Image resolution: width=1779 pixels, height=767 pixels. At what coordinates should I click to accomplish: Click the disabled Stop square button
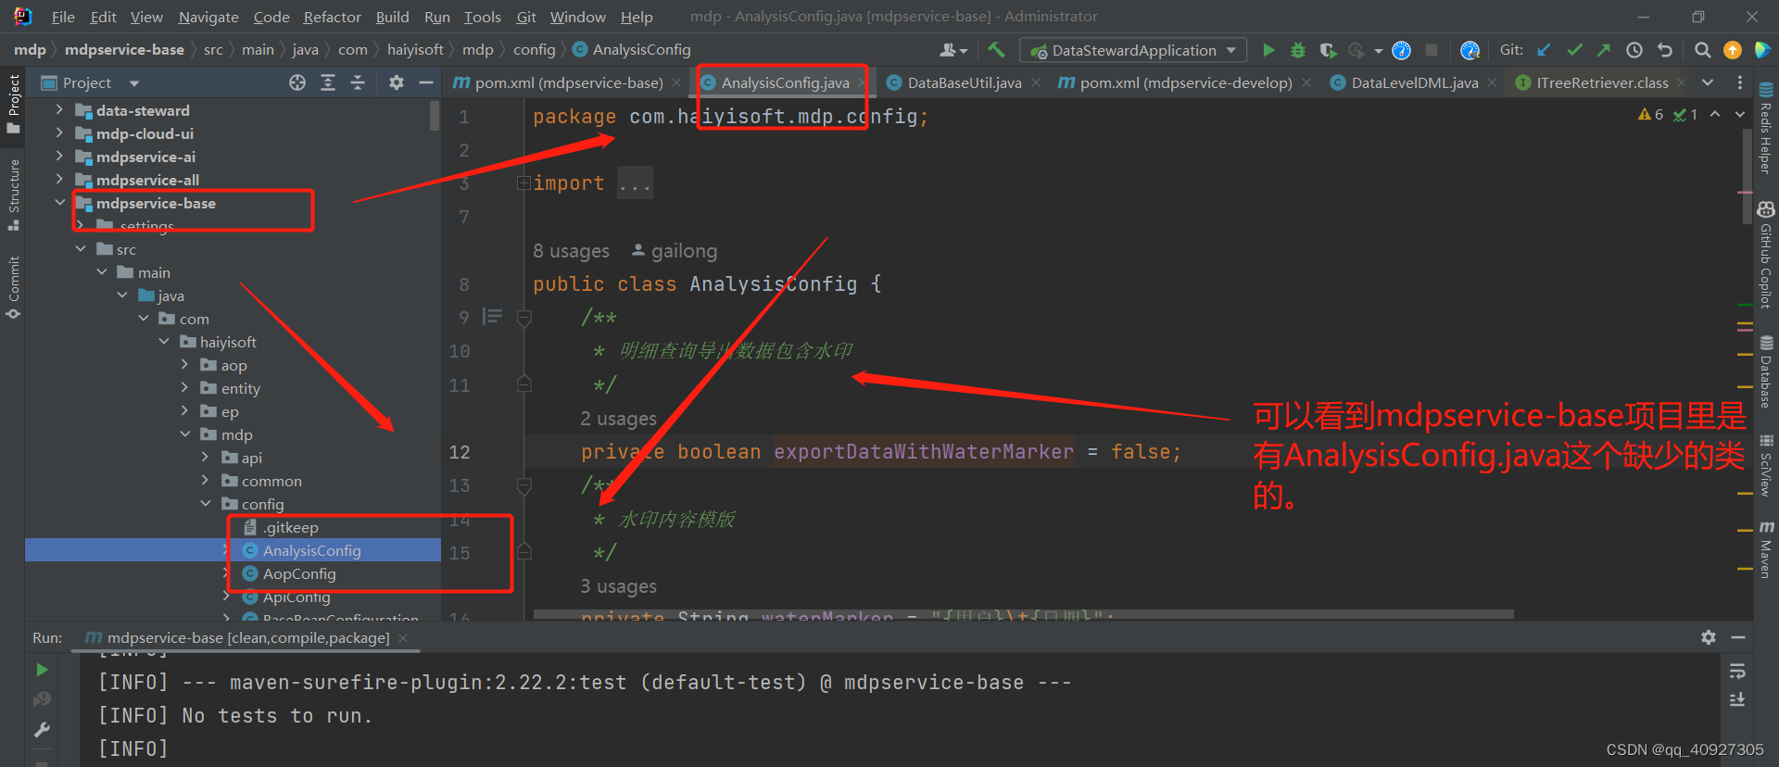[x=1432, y=50]
